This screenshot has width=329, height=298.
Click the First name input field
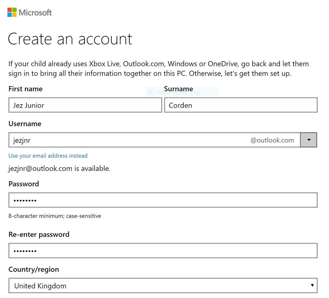click(x=85, y=105)
